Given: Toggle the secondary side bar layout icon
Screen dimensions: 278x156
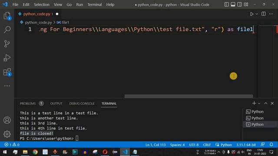Looking at the screenshot, I should (x=239, y=4).
